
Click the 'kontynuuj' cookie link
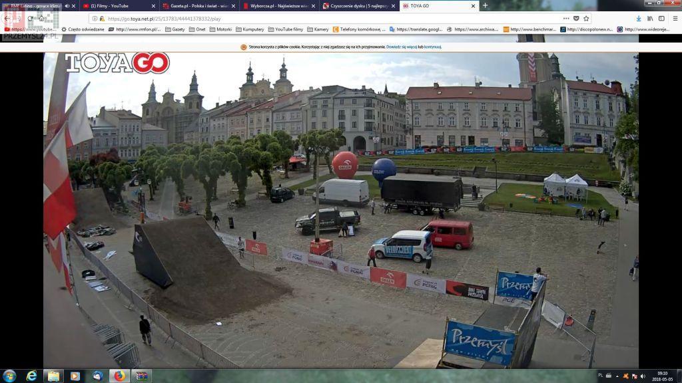point(432,47)
